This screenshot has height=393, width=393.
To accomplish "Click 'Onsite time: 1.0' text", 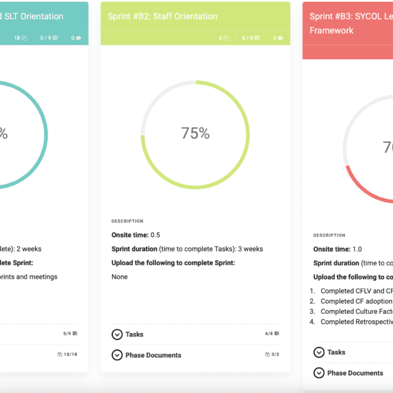I will pos(337,249).
